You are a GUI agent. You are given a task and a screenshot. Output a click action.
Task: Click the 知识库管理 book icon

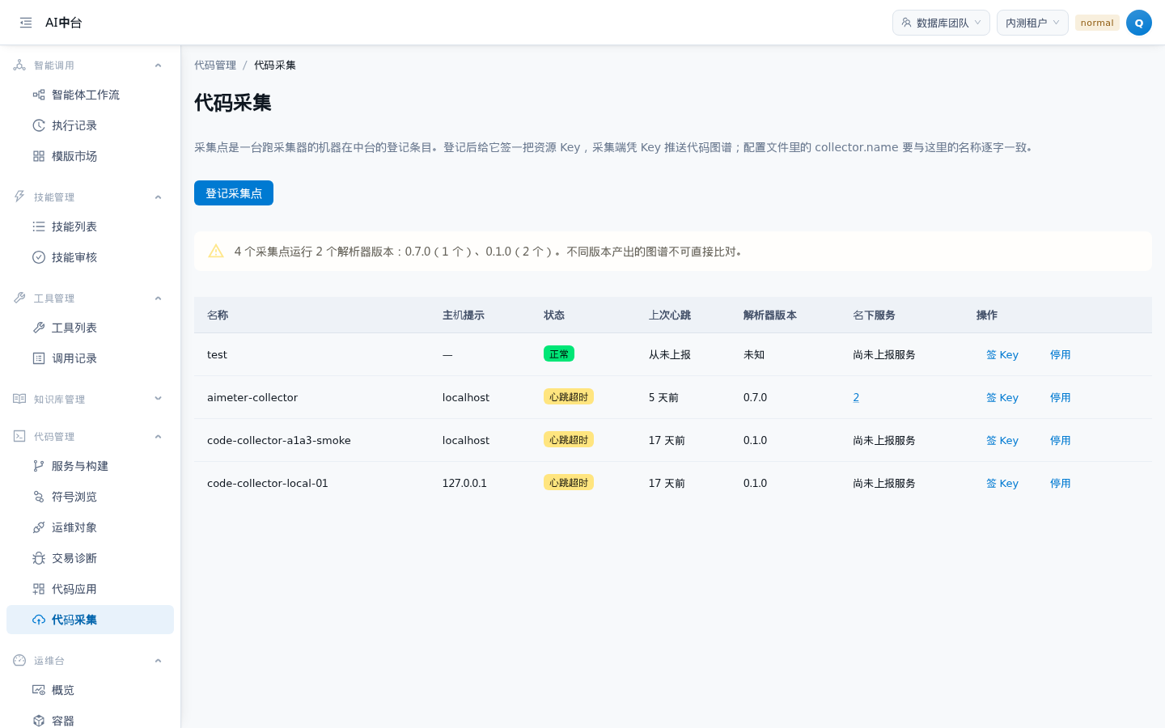click(19, 399)
